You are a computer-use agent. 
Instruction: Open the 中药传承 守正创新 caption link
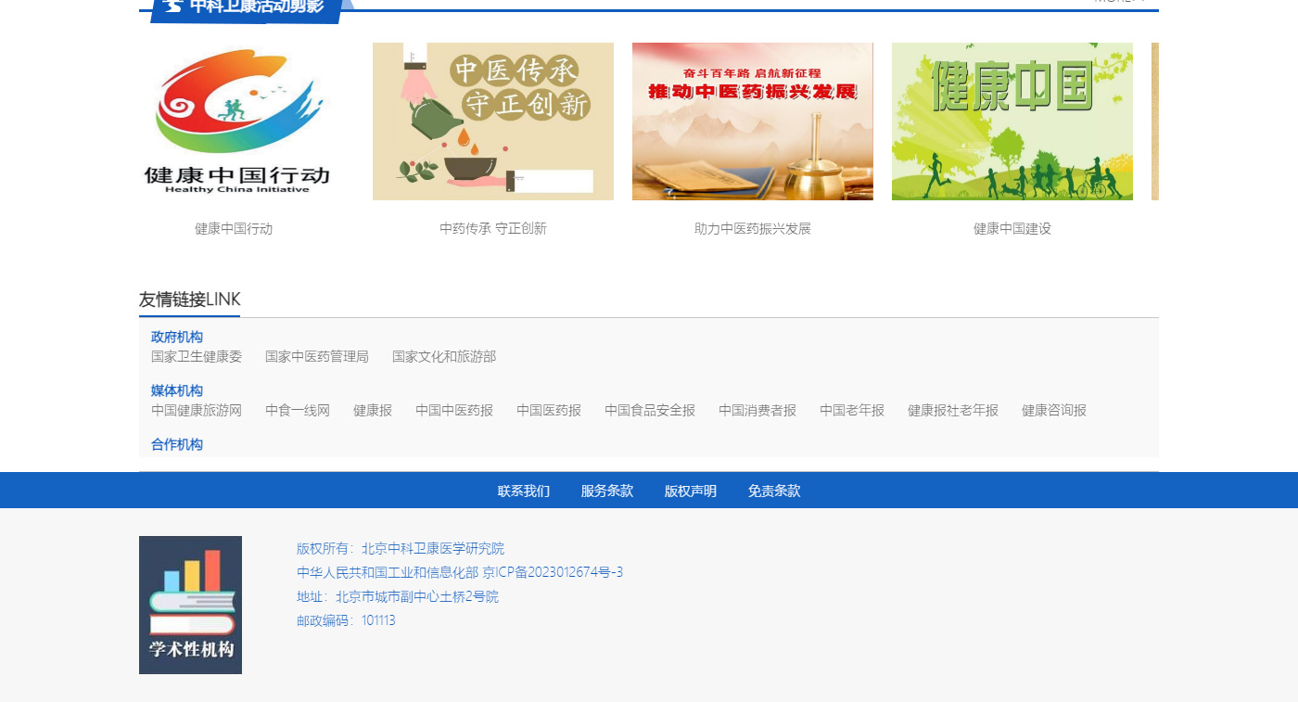pyautogui.click(x=493, y=229)
